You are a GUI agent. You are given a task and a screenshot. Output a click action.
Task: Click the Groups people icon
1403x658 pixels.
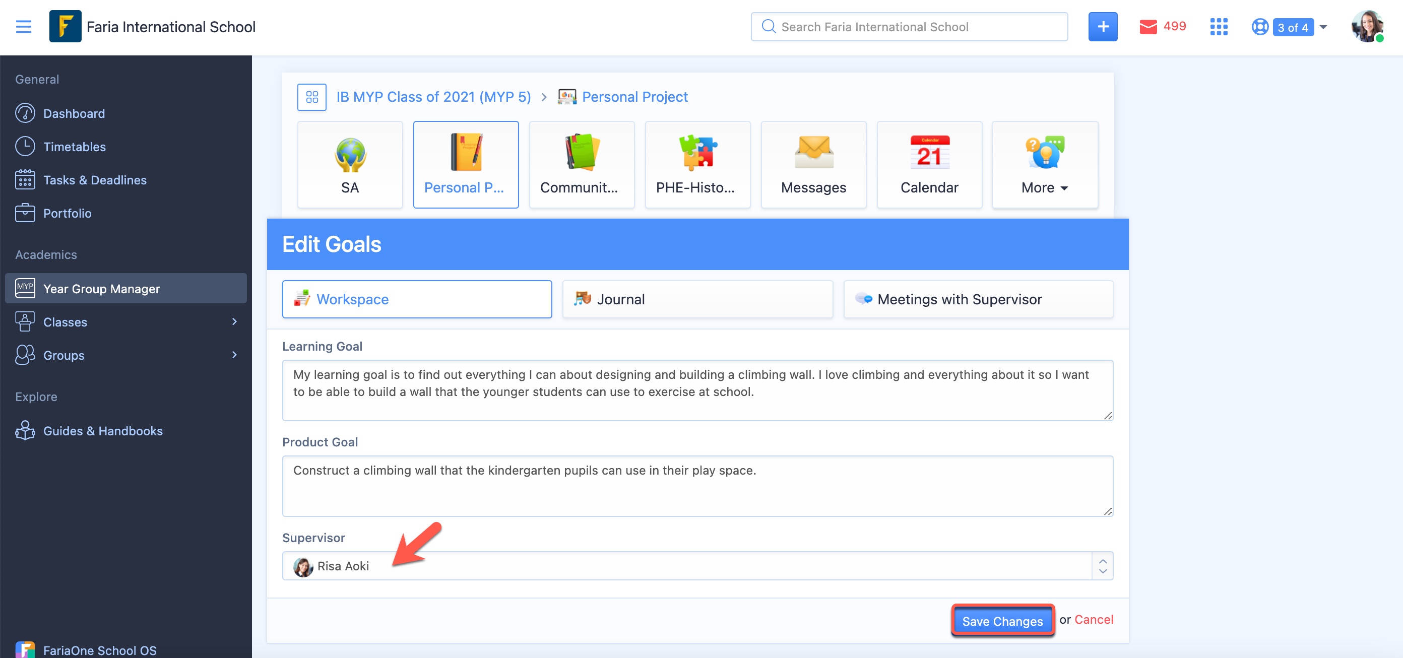click(x=25, y=355)
